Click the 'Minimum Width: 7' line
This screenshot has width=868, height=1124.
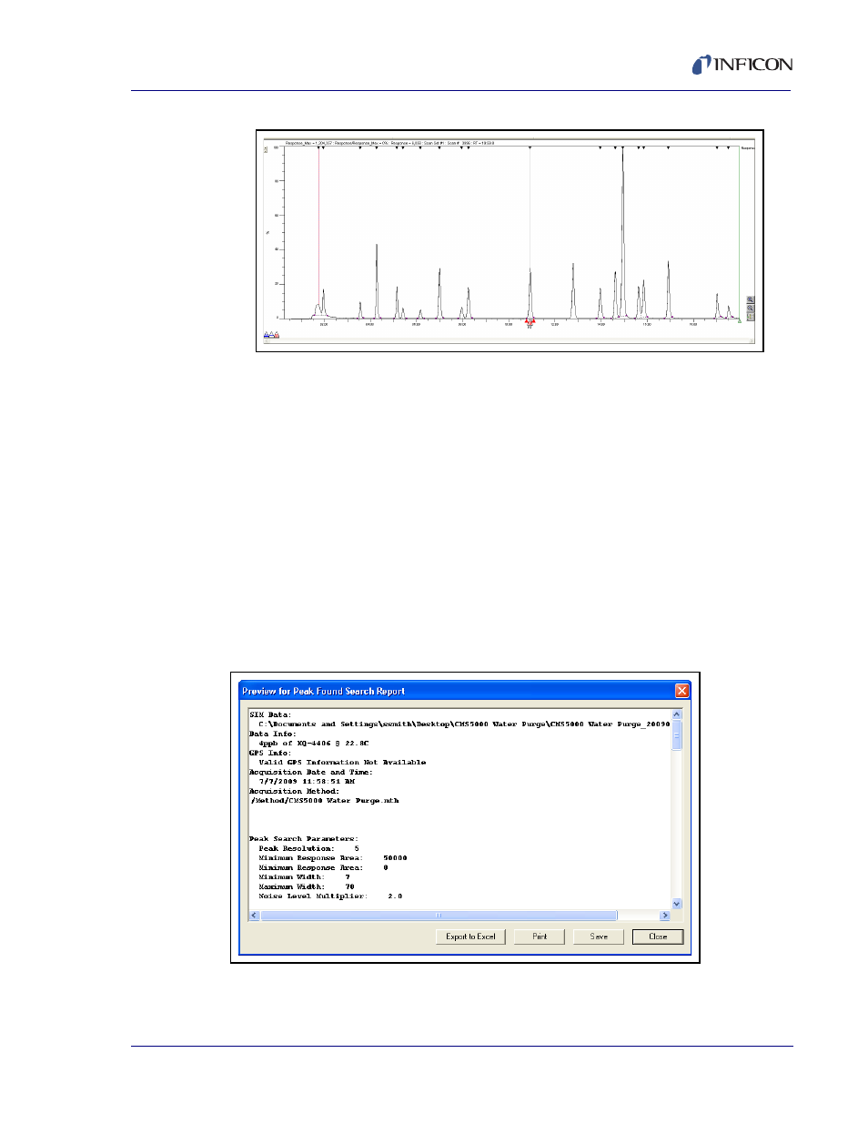pos(305,877)
